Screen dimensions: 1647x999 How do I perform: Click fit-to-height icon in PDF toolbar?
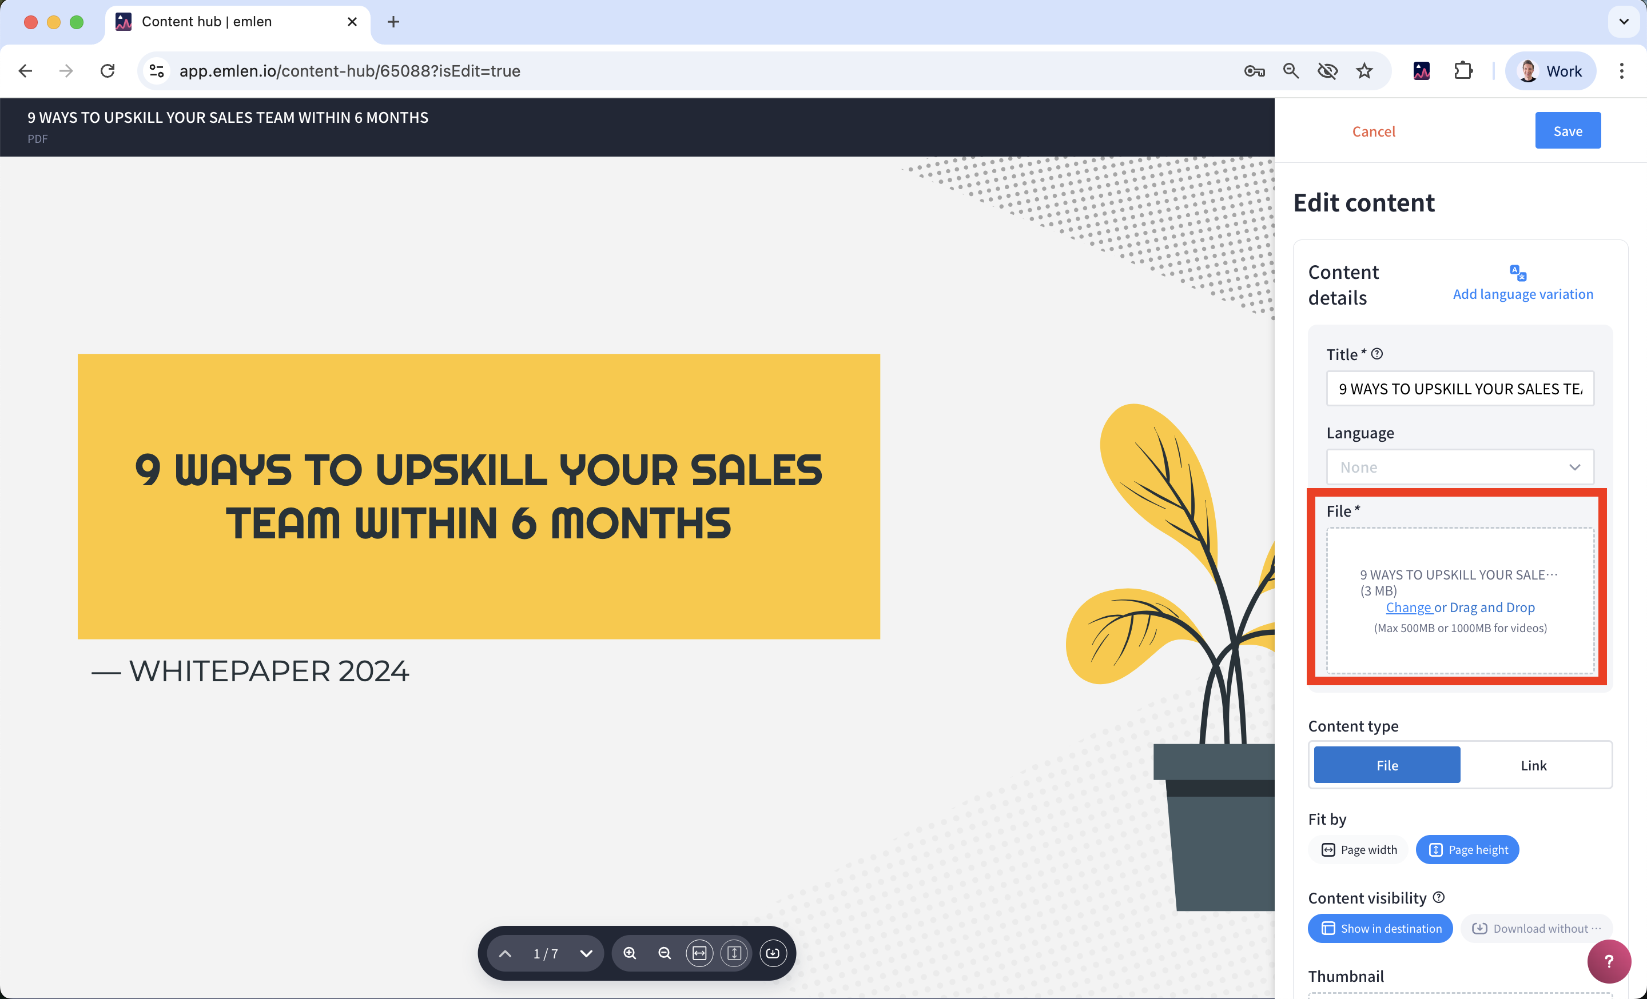pyautogui.click(x=734, y=953)
